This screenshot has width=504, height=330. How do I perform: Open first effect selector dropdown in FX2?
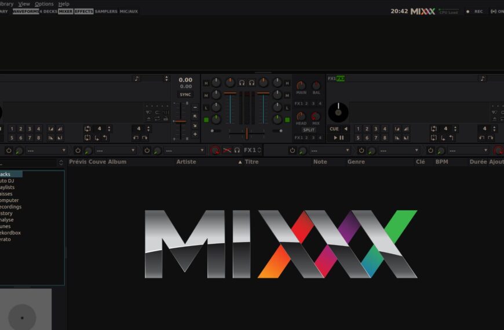pyautogui.click(x=330, y=151)
